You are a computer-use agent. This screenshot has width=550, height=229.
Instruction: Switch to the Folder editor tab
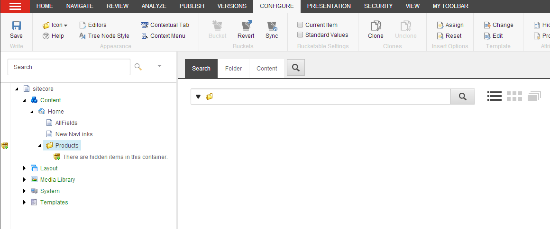234,68
